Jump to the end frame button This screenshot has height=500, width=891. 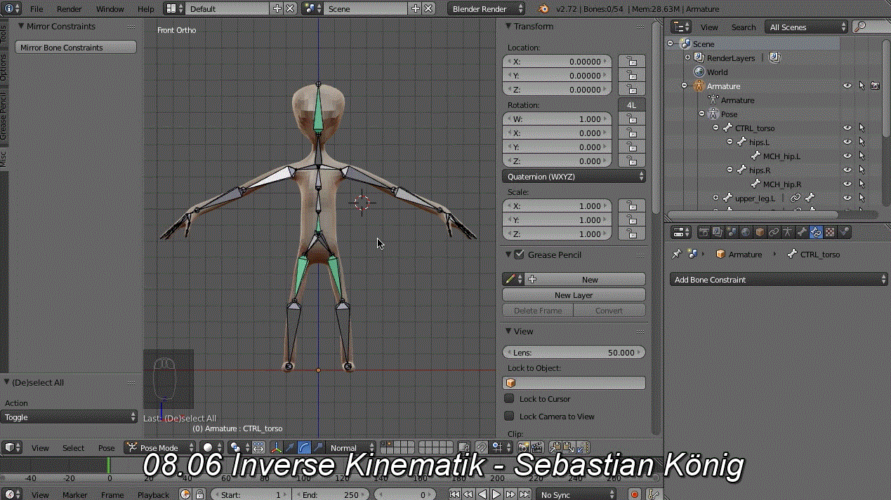(x=524, y=494)
